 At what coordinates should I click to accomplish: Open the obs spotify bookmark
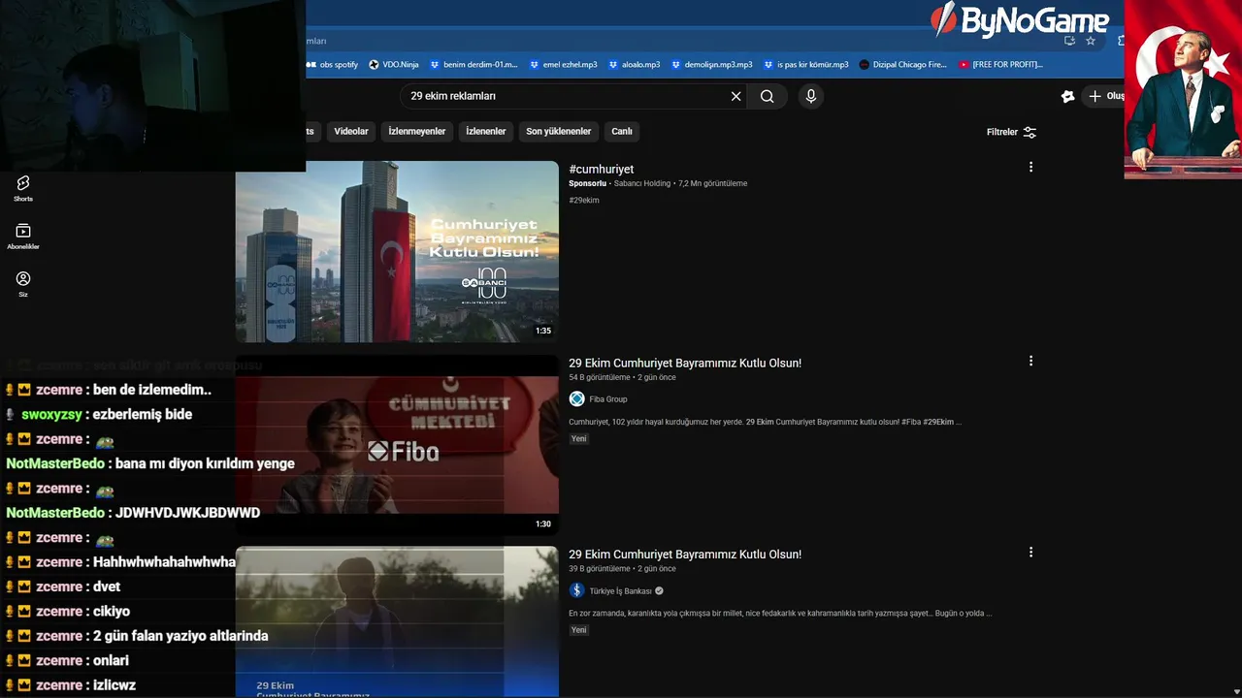tap(333, 65)
